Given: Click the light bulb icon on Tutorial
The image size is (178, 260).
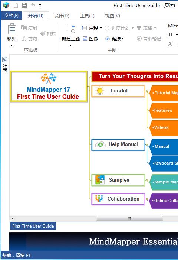Looking at the screenshot, I should [x=100, y=91].
